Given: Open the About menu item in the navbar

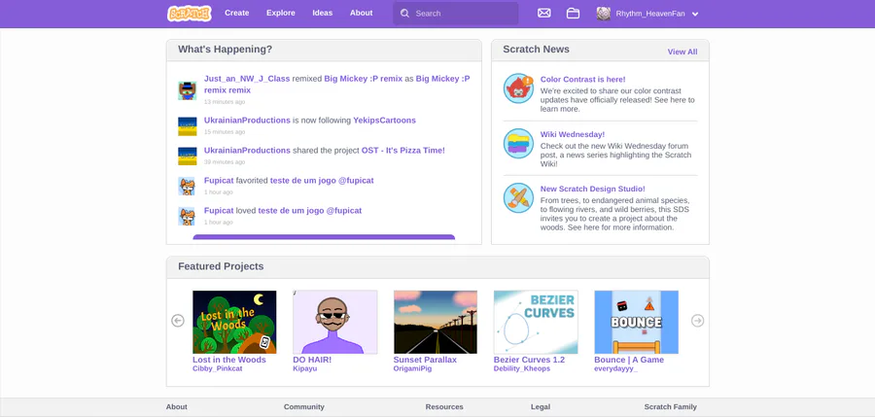Looking at the screenshot, I should (x=361, y=13).
